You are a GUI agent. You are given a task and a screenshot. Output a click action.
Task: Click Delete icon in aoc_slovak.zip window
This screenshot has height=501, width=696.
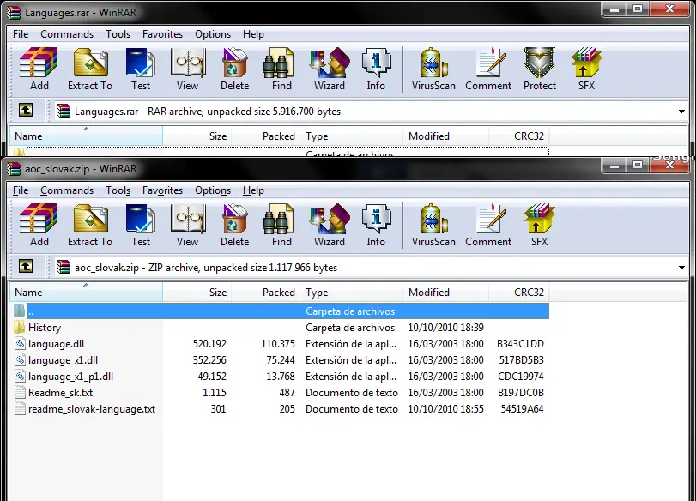[x=234, y=225]
